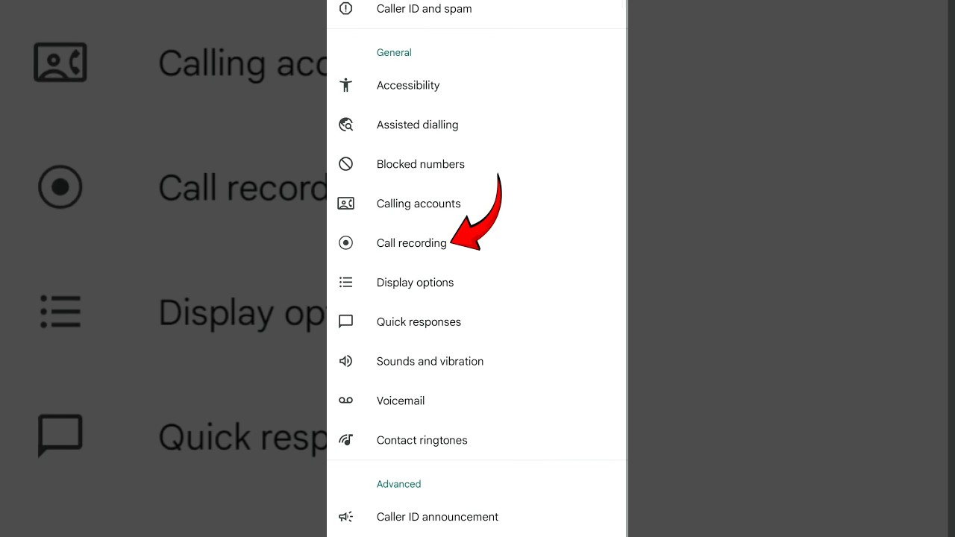Screen dimensions: 955x537
Task: Open Quick responses settings
Action: tap(419, 322)
